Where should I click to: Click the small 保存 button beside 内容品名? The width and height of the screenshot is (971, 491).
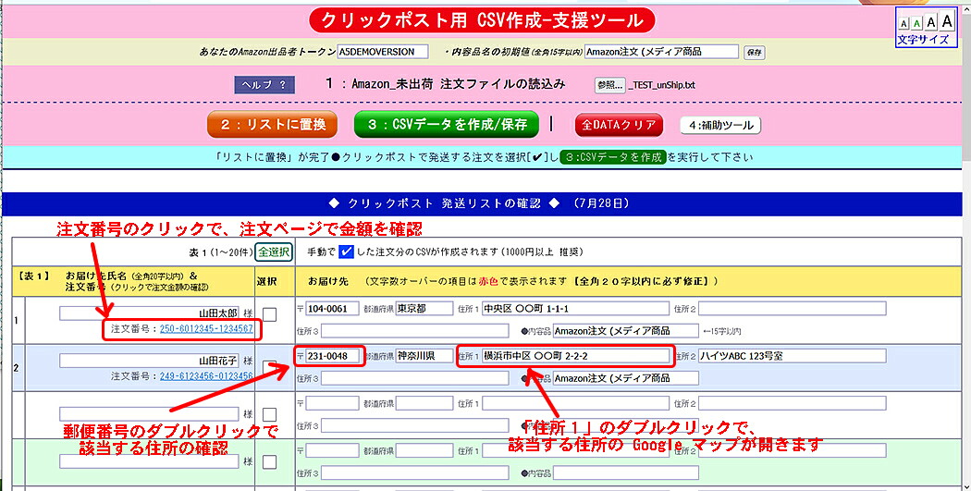(x=755, y=53)
